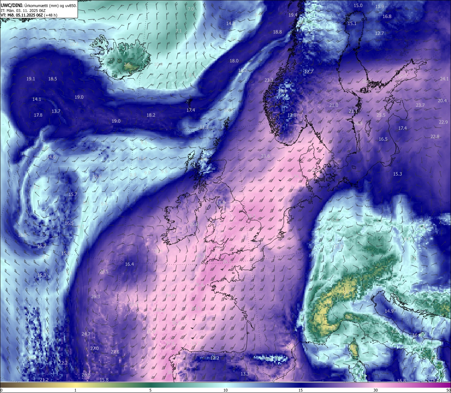
Task: Click the 26.3 value in the southwest Atlantic
Action: coord(95,297)
